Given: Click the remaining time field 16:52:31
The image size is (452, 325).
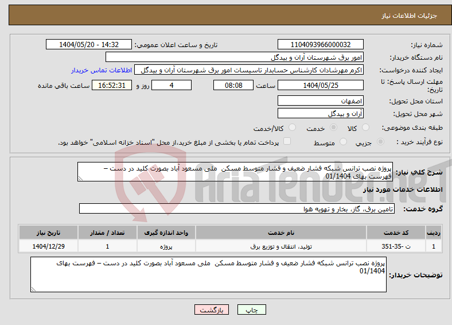Looking at the screenshot, I should (112, 86).
